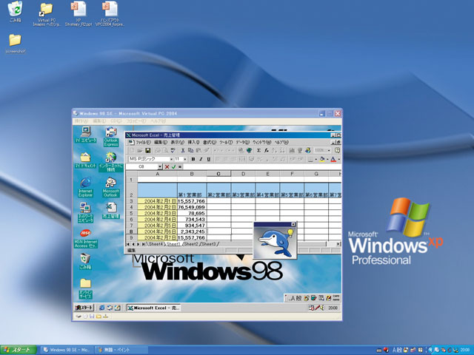This screenshot has height=355, width=474.
Task: Switch to the Sheet2 tab
Action: click(191, 244)
